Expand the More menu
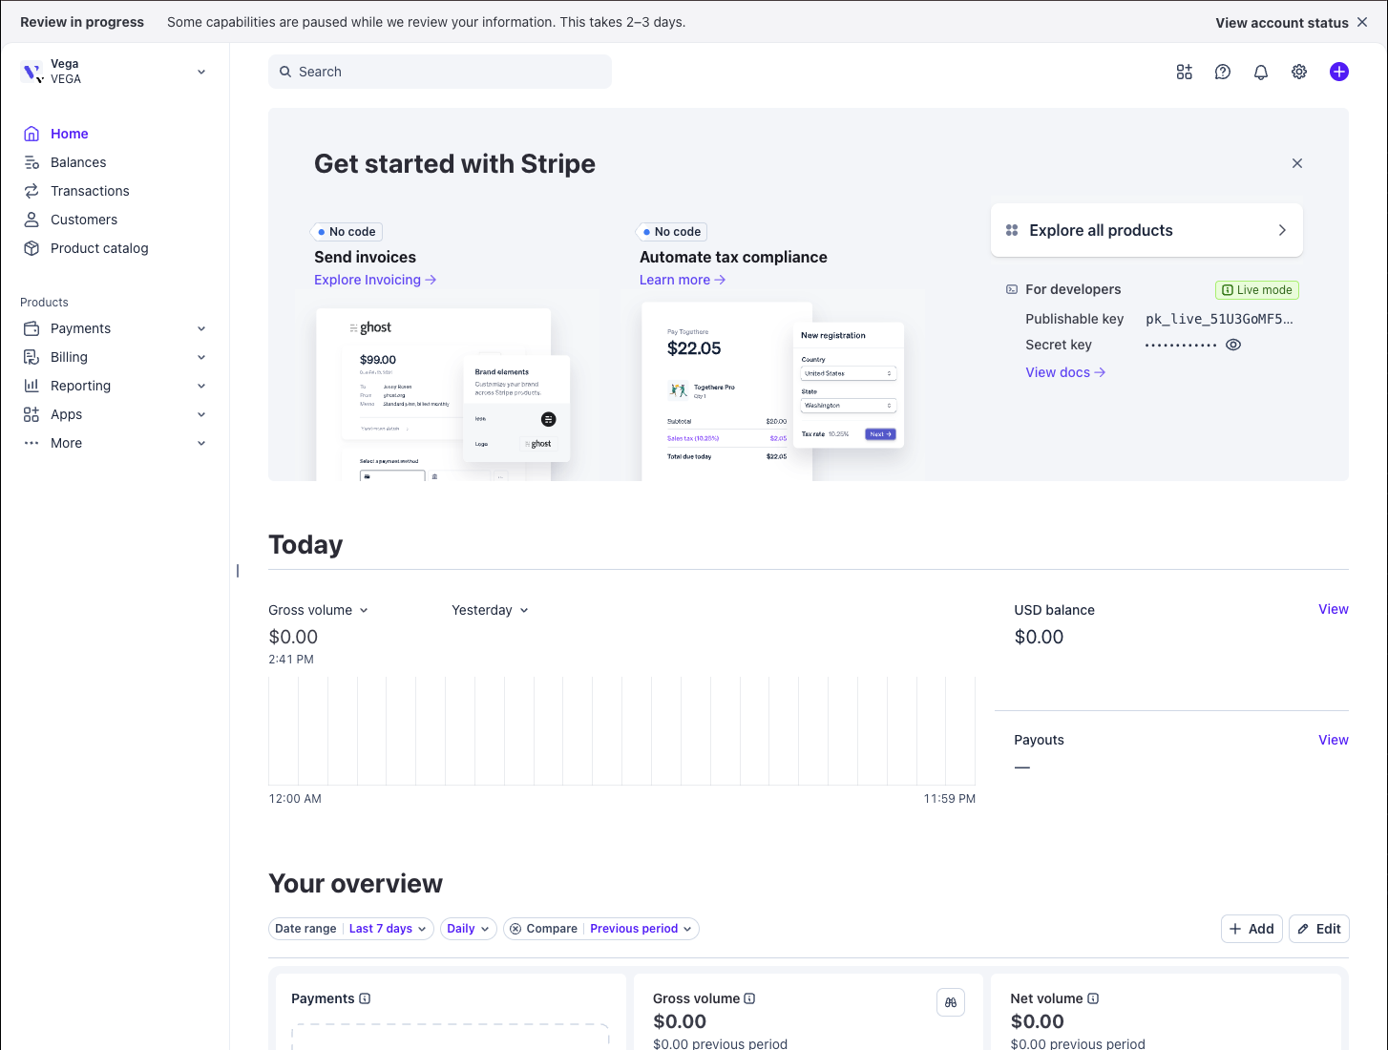The height and width of the screenshot is (1050, 1388). point(201,443)
